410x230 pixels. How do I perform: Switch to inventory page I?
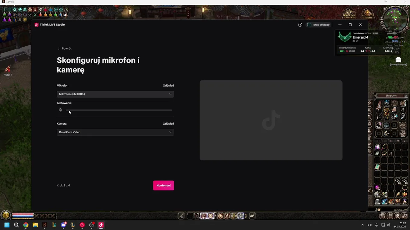pyautogui.click(x=378, y=141)
